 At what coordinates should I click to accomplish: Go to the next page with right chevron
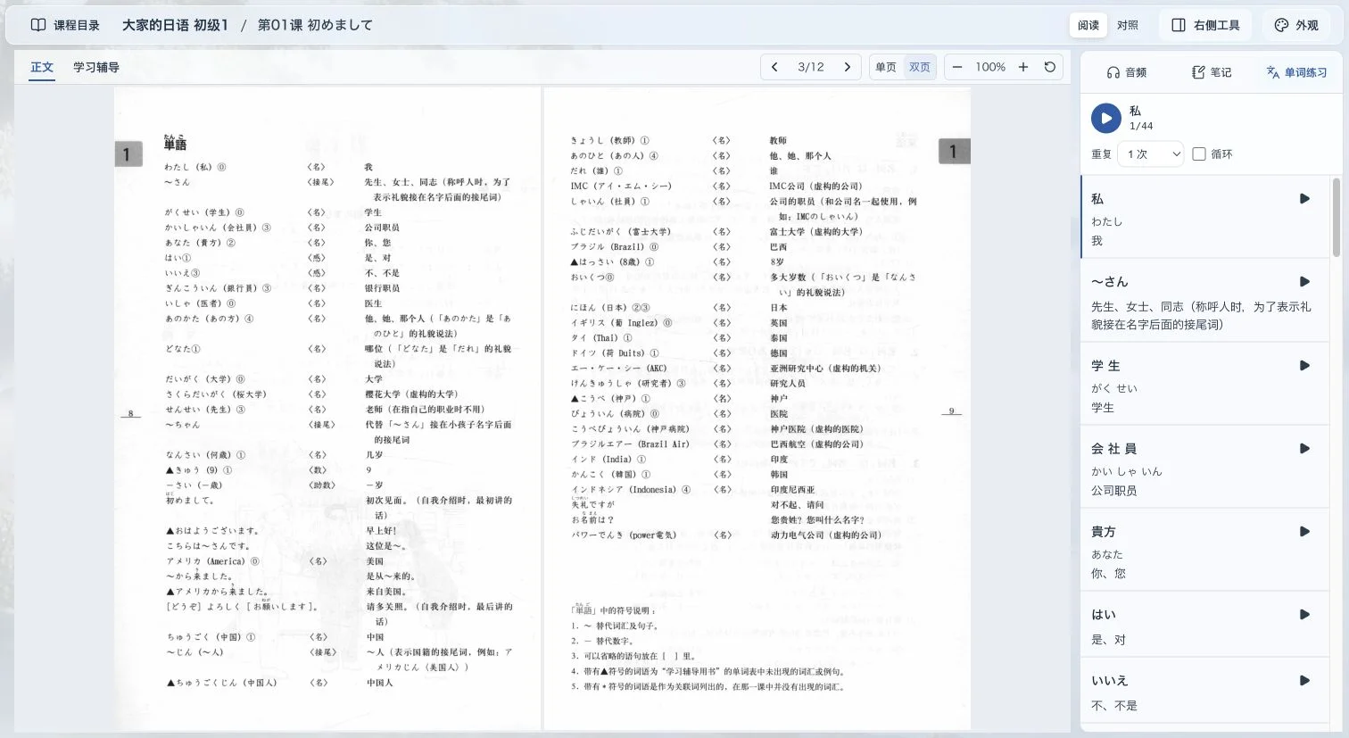848,67
